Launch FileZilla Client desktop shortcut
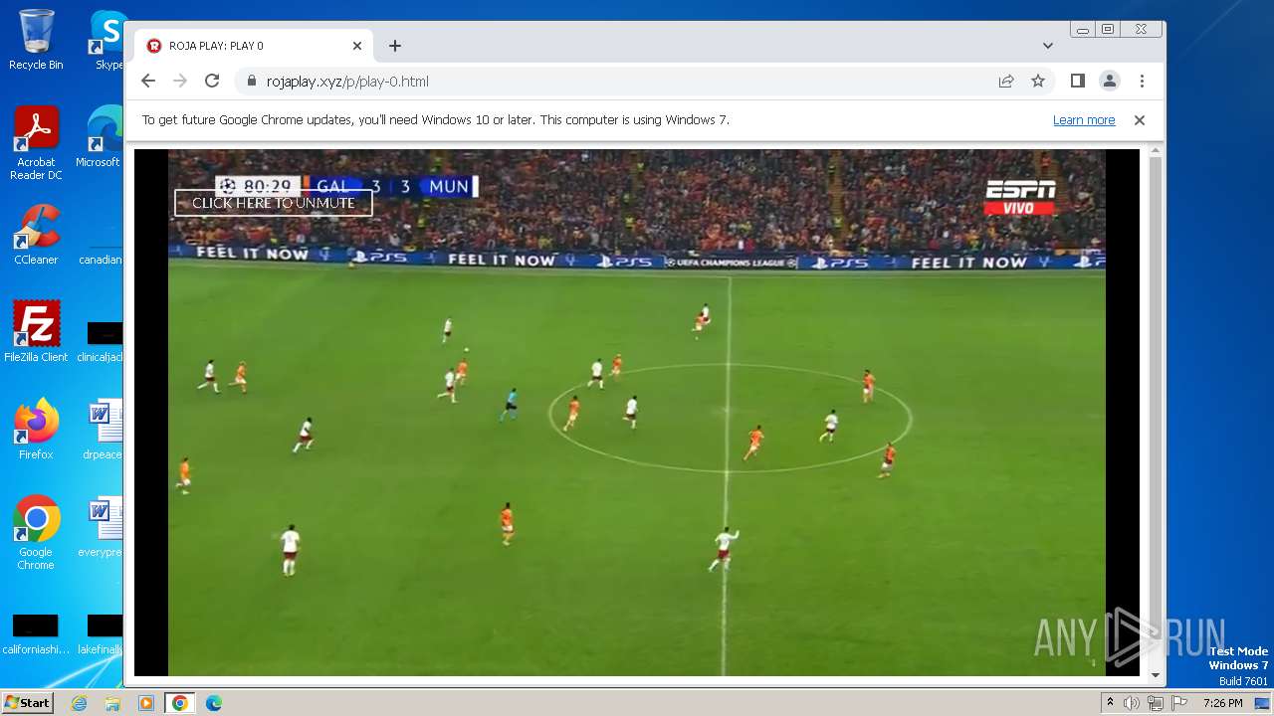 click(36, 332)
